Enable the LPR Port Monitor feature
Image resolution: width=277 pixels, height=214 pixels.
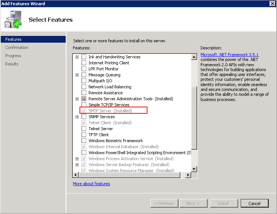tap(84, 69)
